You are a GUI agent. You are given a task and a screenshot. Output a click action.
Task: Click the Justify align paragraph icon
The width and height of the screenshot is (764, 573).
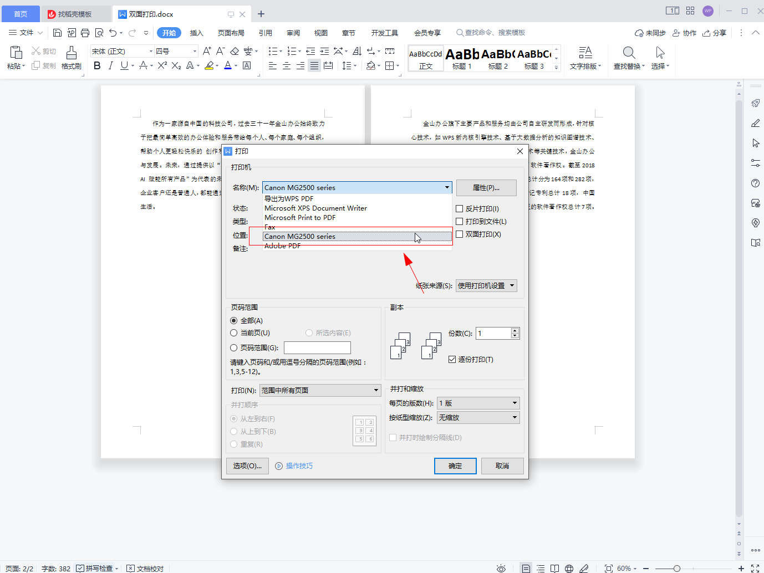tap(314, 65)
